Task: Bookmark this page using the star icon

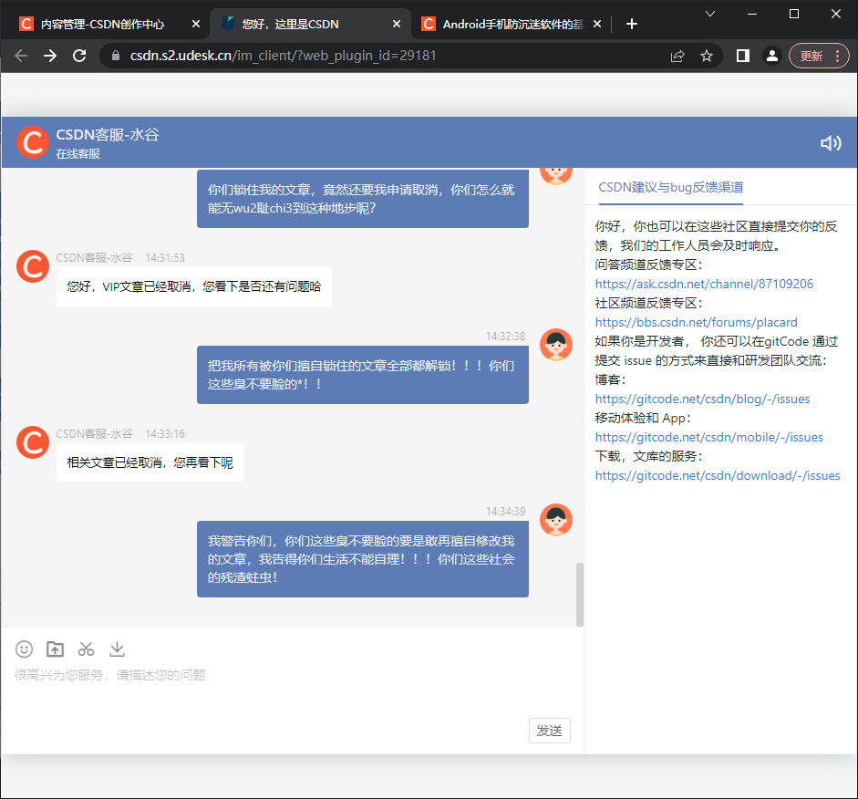Action: point(708,56)
